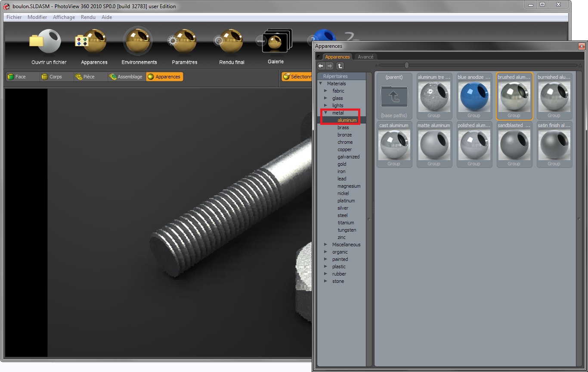Switch to the Avancé tab
The height and width of the screenshot is (372, 588).
pos(365,57)
